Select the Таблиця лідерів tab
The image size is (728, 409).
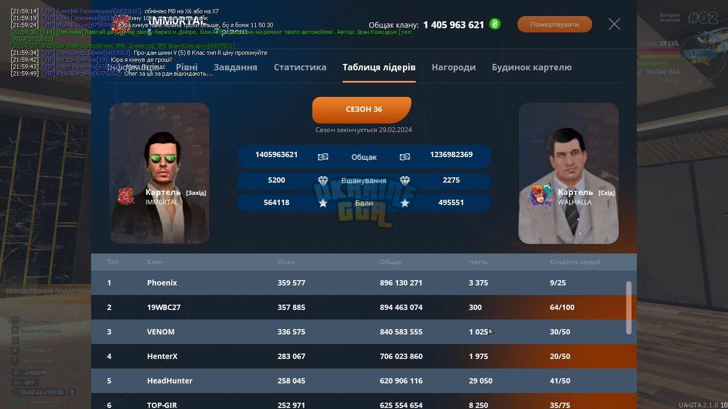pos(379,67)
